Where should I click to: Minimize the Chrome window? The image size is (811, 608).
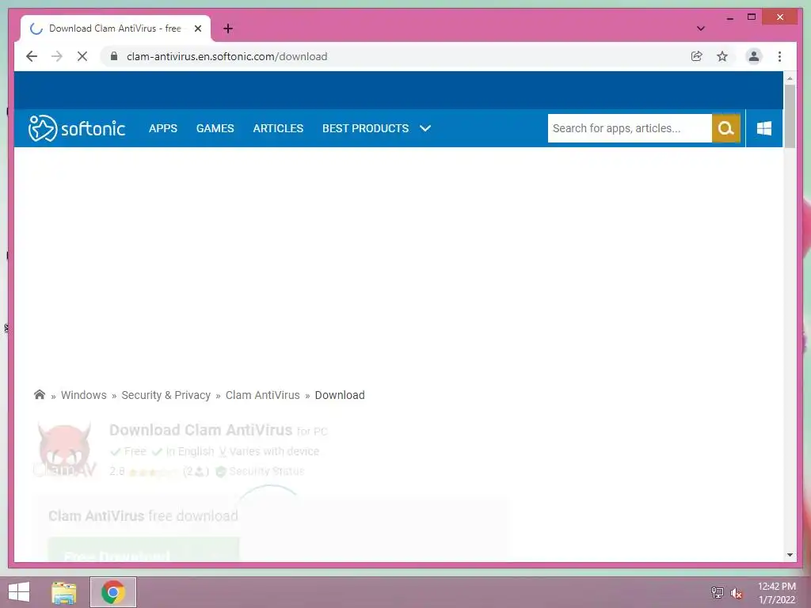tap(729, 17)
